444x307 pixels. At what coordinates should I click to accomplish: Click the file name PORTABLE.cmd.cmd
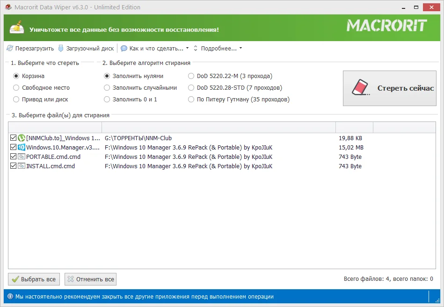[x=53, y=157]
